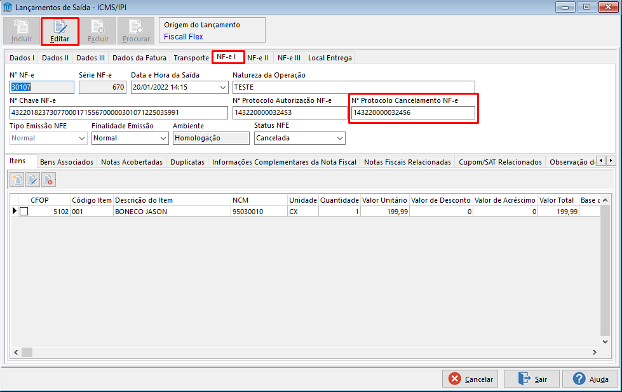
Task: Click the Série NF-e field showing 670
Action: 102,87
